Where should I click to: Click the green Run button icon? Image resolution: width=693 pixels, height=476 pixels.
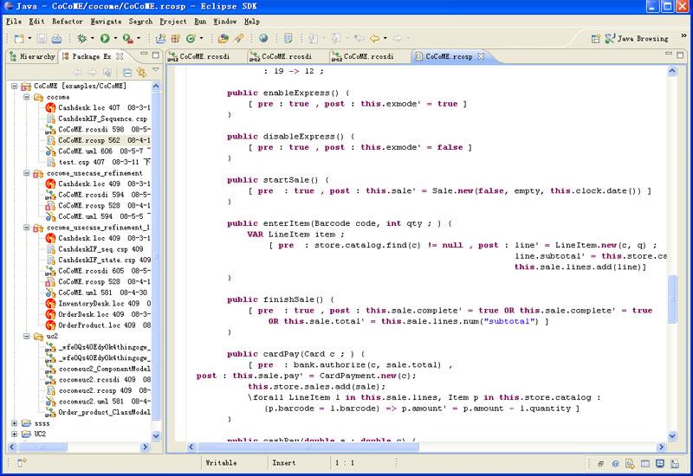(105, 39)
